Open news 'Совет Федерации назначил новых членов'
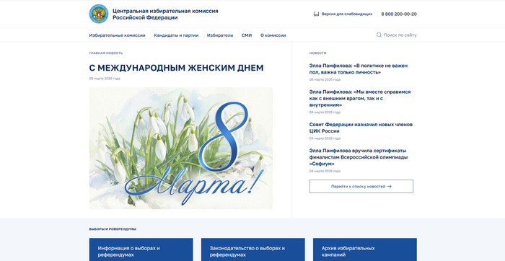505x261 pixels. [x=361, y=128]
